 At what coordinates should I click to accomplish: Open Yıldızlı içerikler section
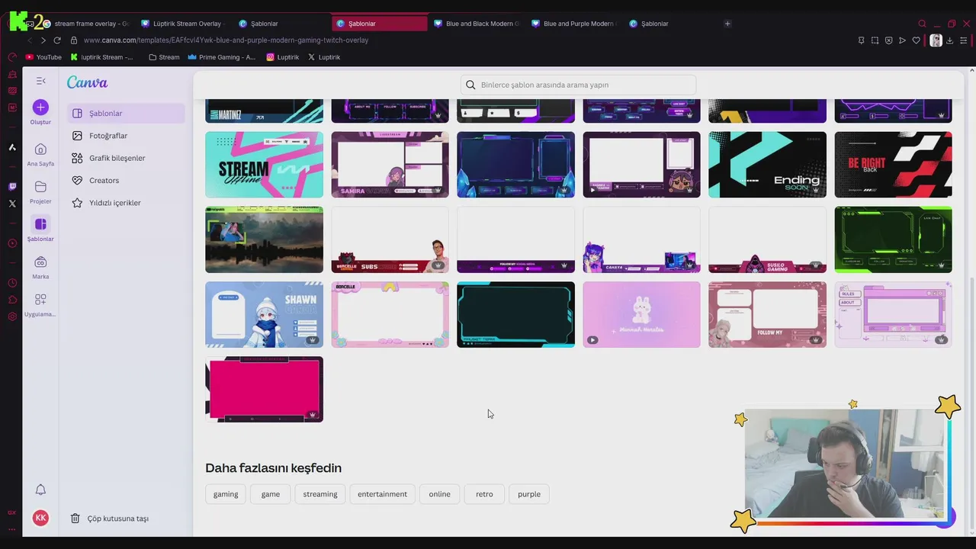pos(126,203)
